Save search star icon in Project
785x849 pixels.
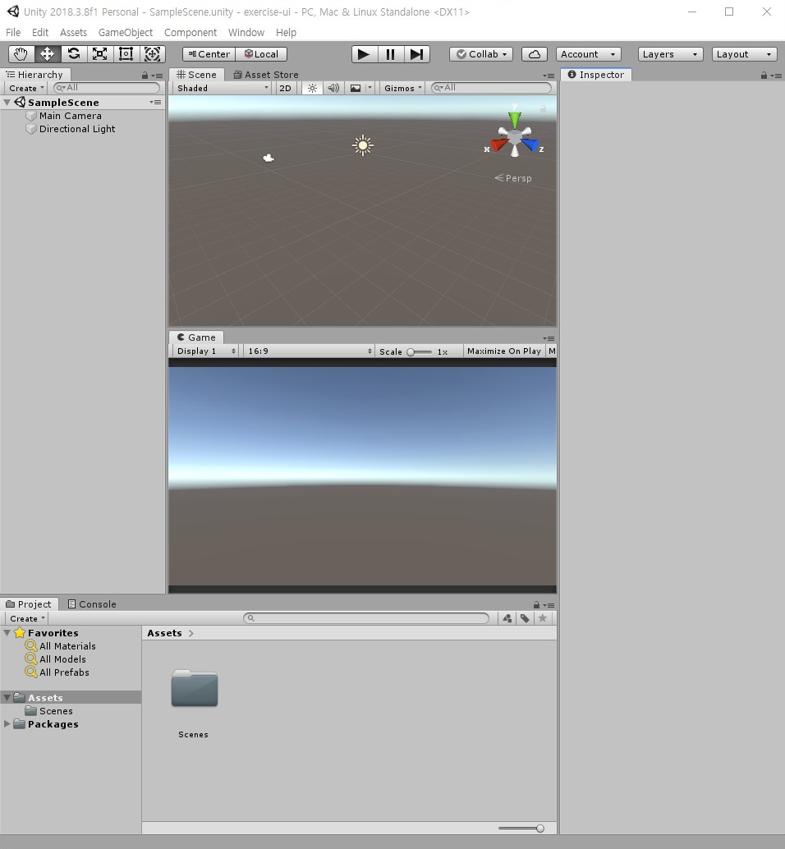coord(543,618)
